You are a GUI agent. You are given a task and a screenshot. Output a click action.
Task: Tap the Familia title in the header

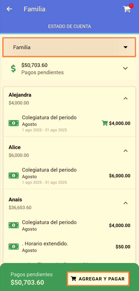35,9
